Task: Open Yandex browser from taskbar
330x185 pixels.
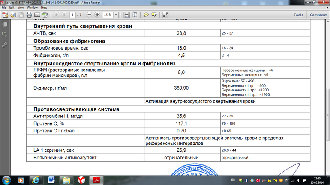Action: tap(81, 180)
